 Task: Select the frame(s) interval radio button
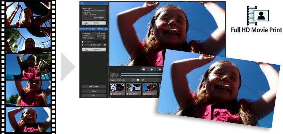click(82, 45)
